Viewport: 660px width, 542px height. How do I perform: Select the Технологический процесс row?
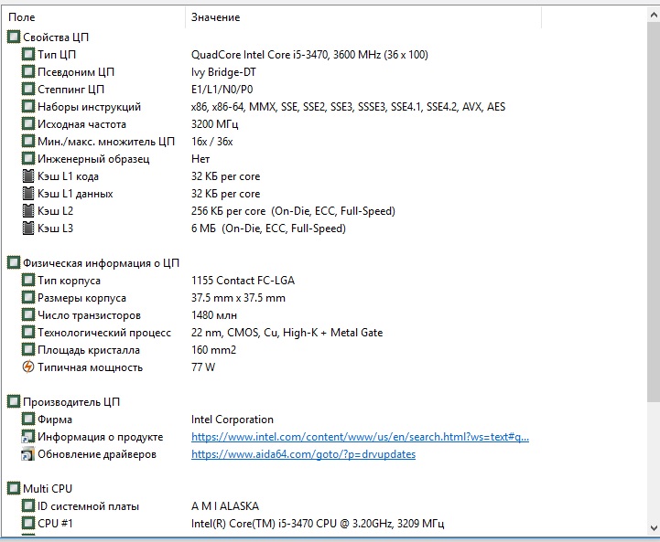[103, 333]
